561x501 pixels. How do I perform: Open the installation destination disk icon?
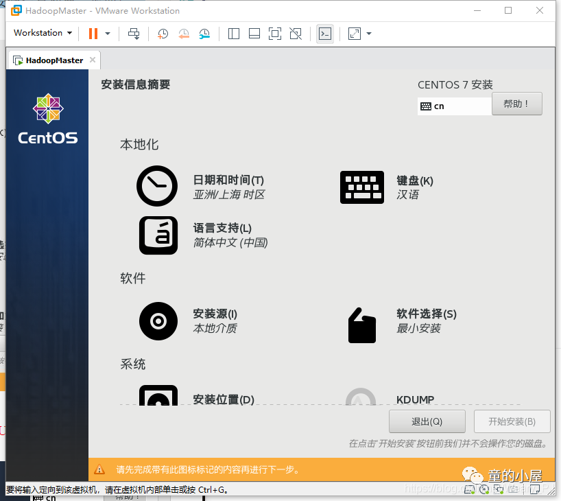tap(158, 395)
